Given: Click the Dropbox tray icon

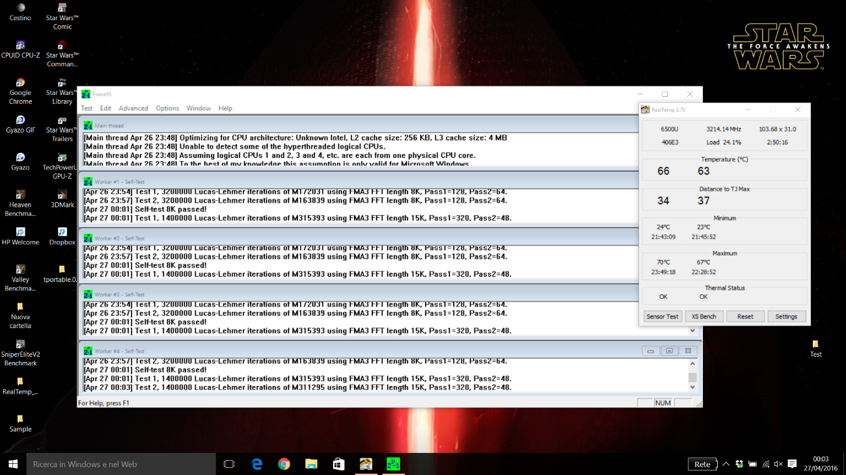Looking at the screenshot, I should click(739, 464).
